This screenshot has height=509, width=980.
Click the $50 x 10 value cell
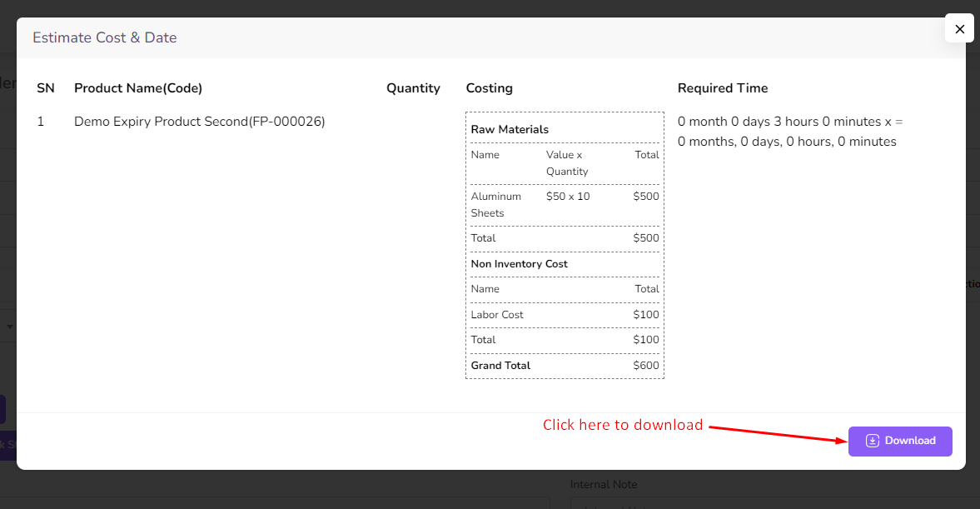pyautogui.click(x=567, y=197)
